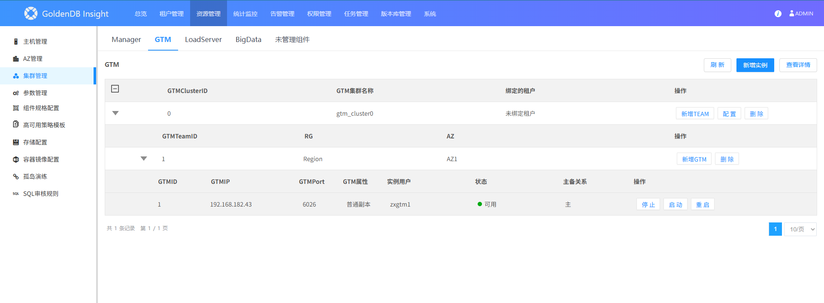Click the 容器镜像配置 icon
The width and height of the screenshot is (824, 303).
[16, 159]
